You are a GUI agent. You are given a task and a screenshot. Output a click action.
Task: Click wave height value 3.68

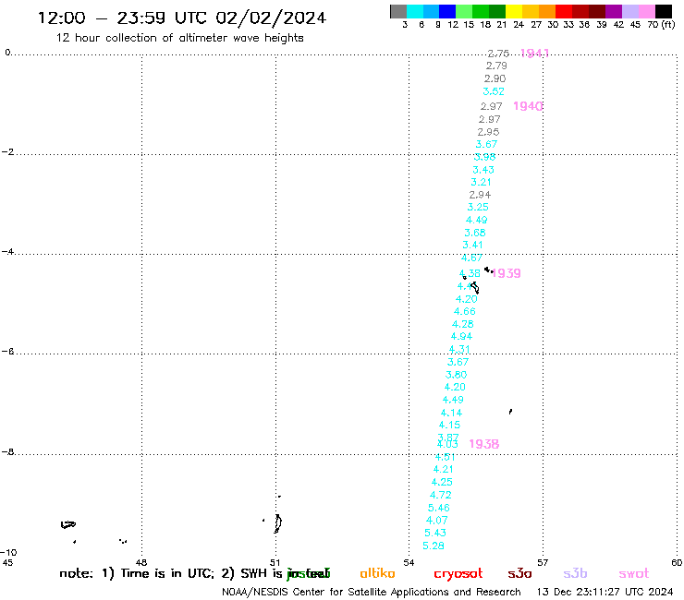(475, 233)
